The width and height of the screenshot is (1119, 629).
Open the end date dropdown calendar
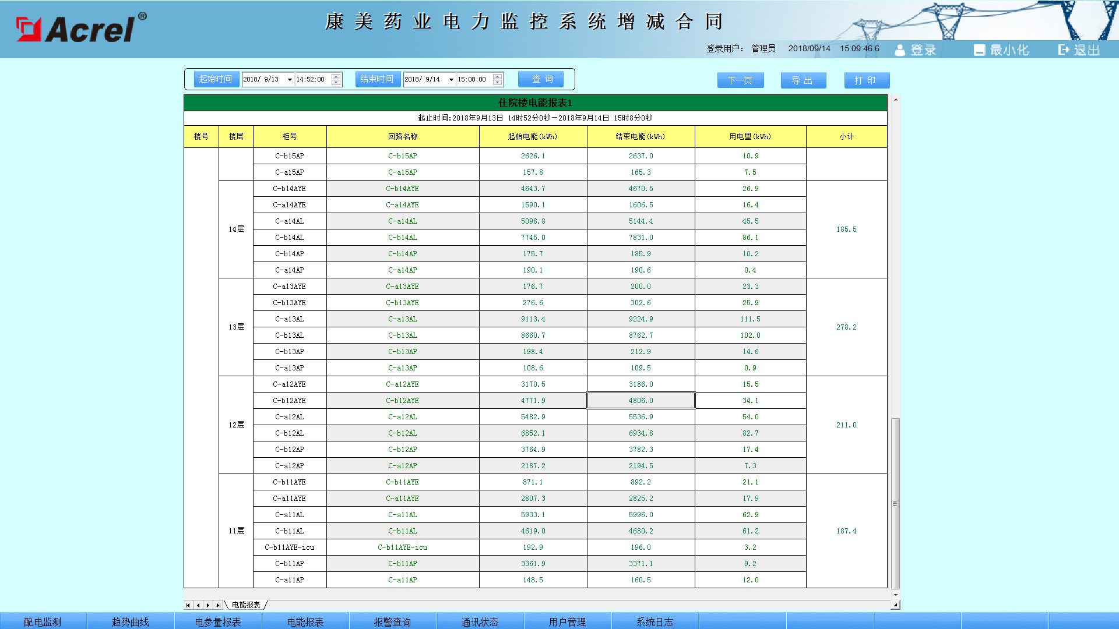pos(451,80)
